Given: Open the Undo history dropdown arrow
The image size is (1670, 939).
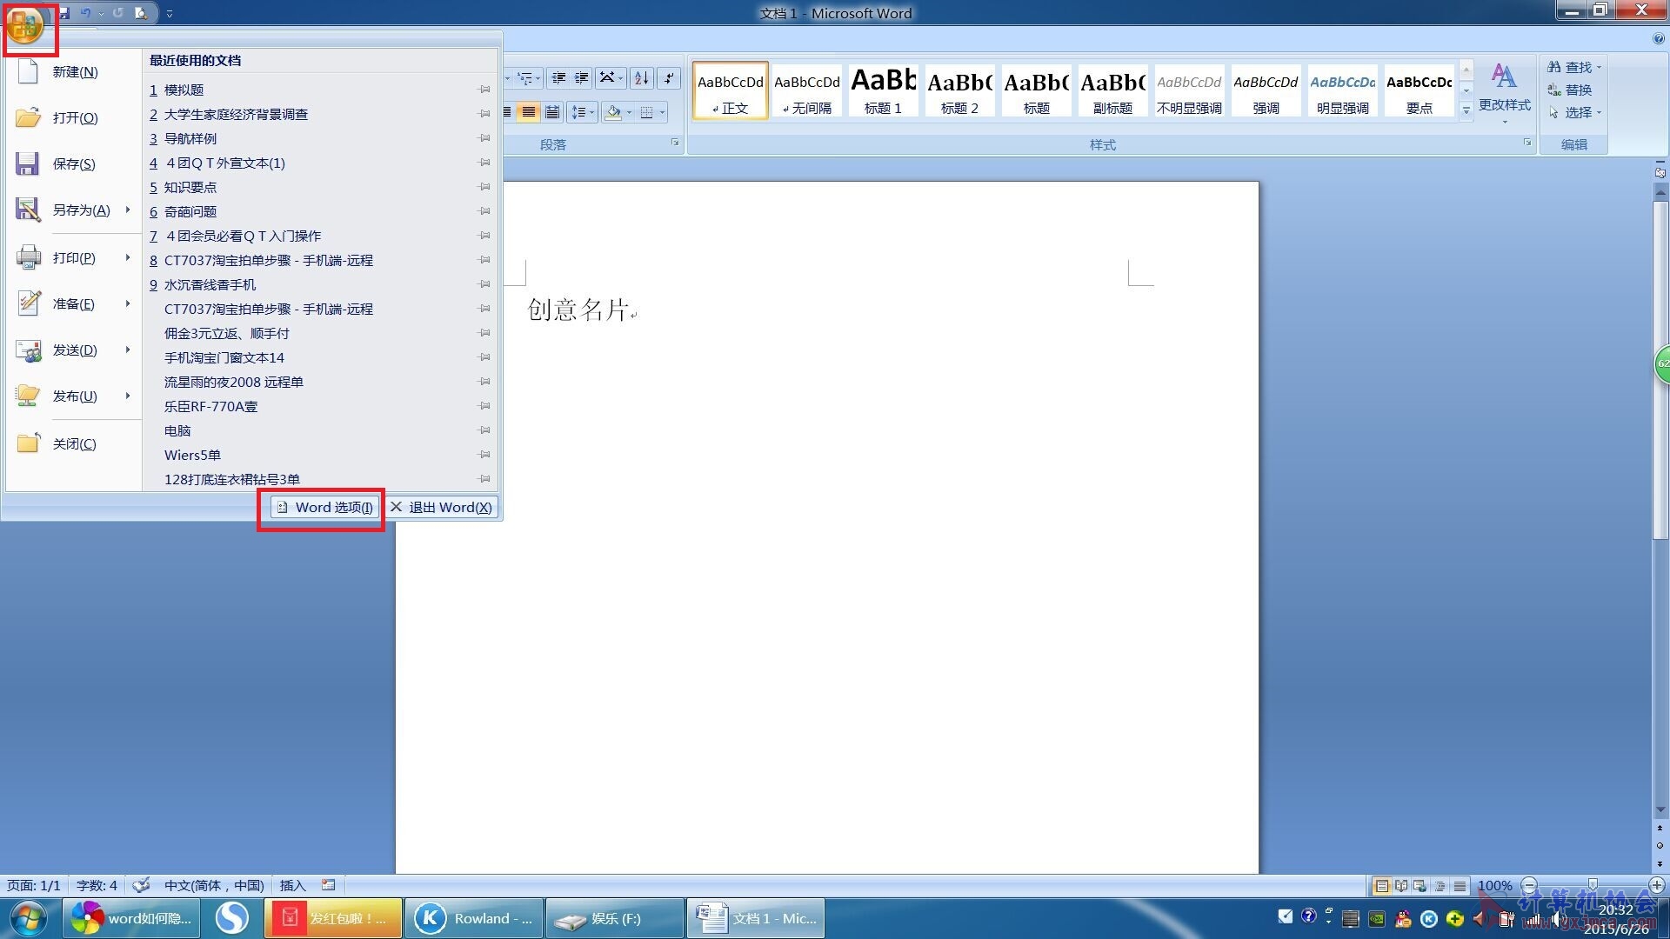Looking at the screenshot, I should click(x=101, y=14).
